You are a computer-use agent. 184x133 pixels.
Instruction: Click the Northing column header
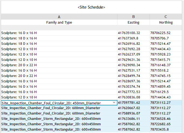coord(166,23)
